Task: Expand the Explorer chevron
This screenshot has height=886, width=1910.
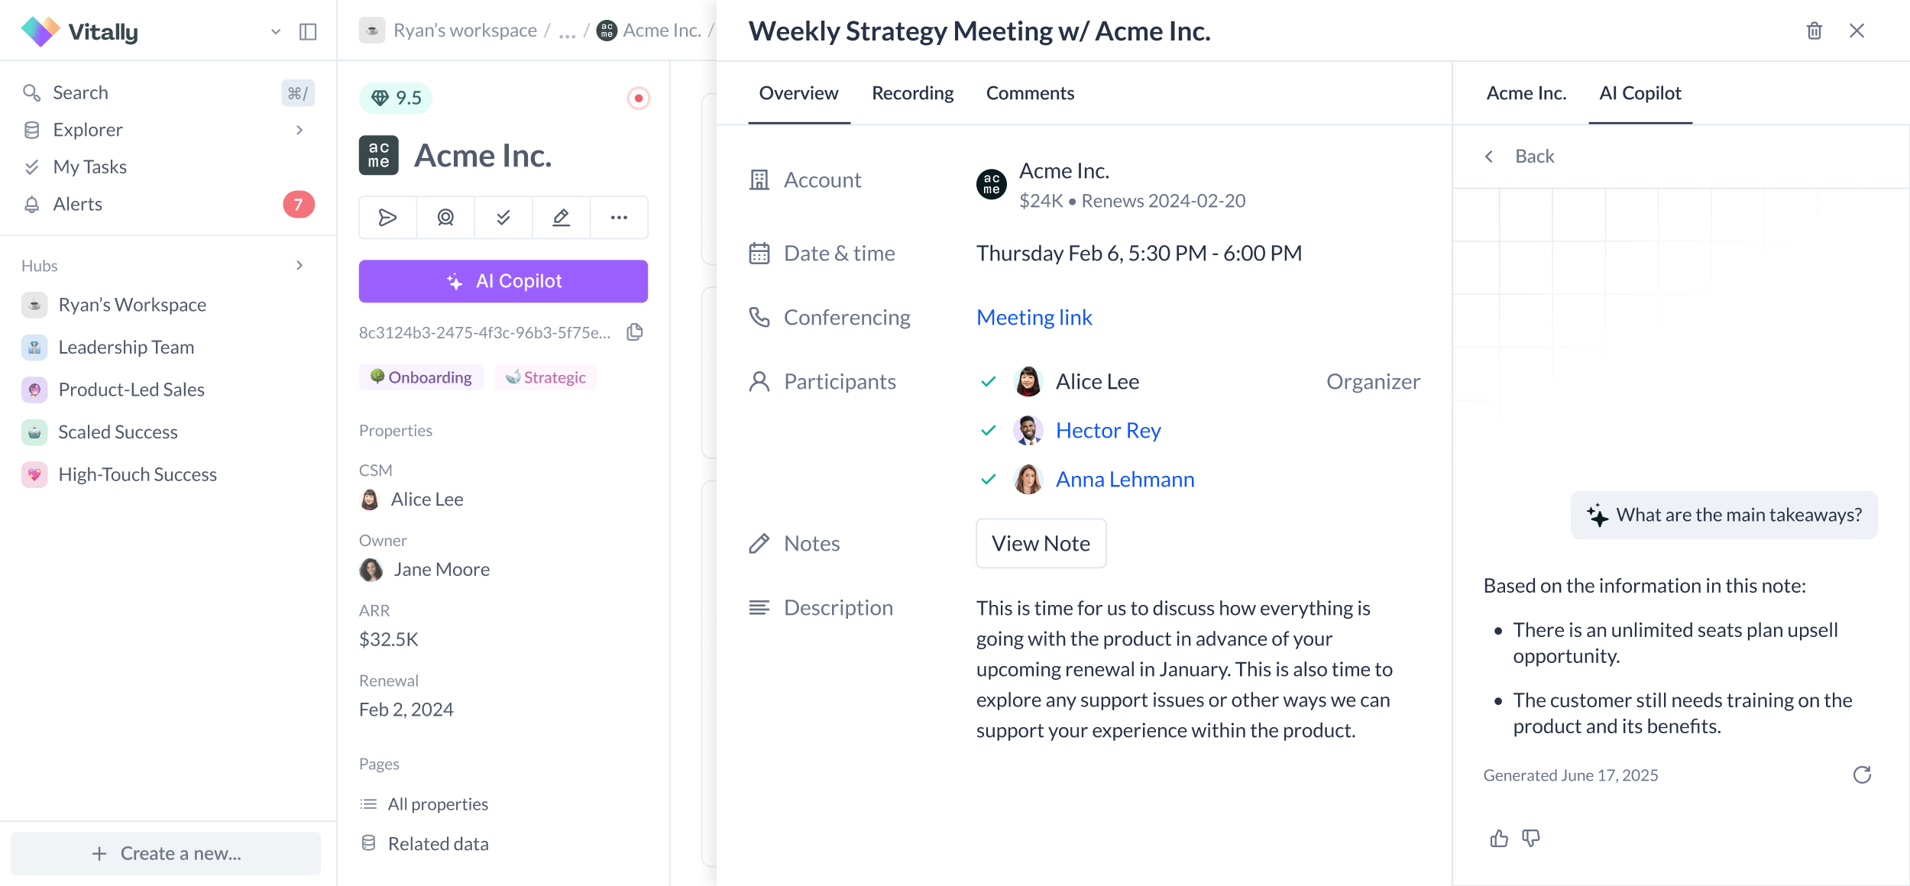Action: pyautogui.click(x=299, y=130)
